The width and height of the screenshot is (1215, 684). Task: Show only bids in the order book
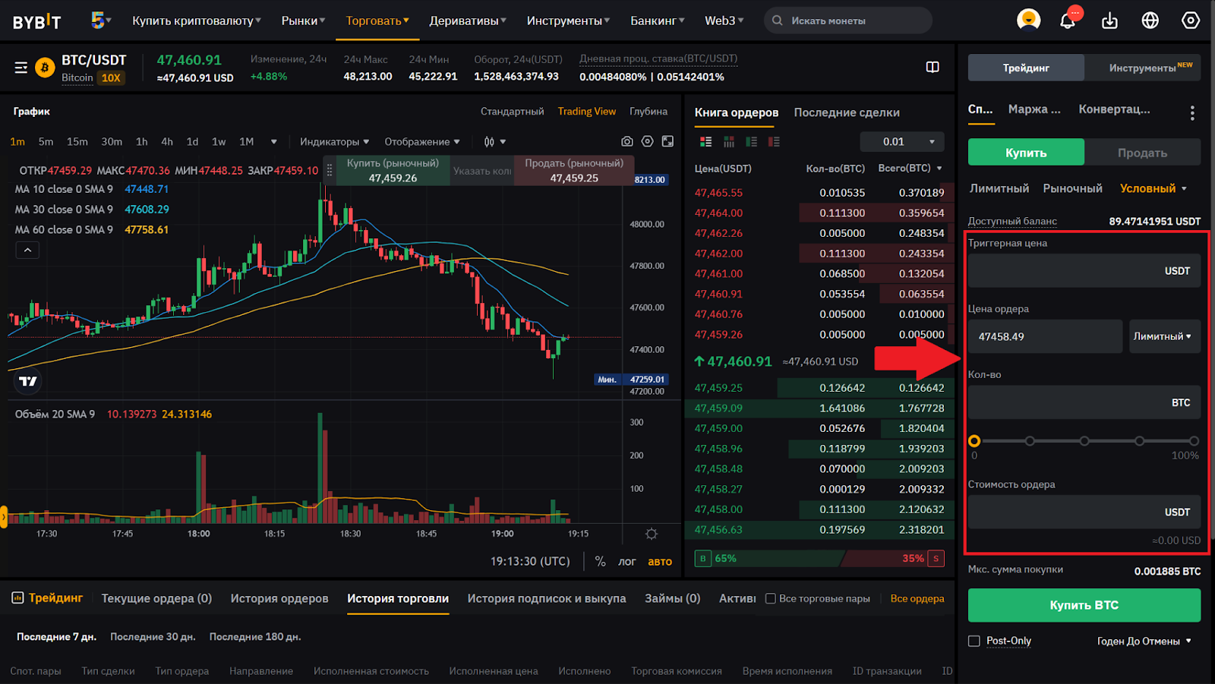tap(752, 142)
